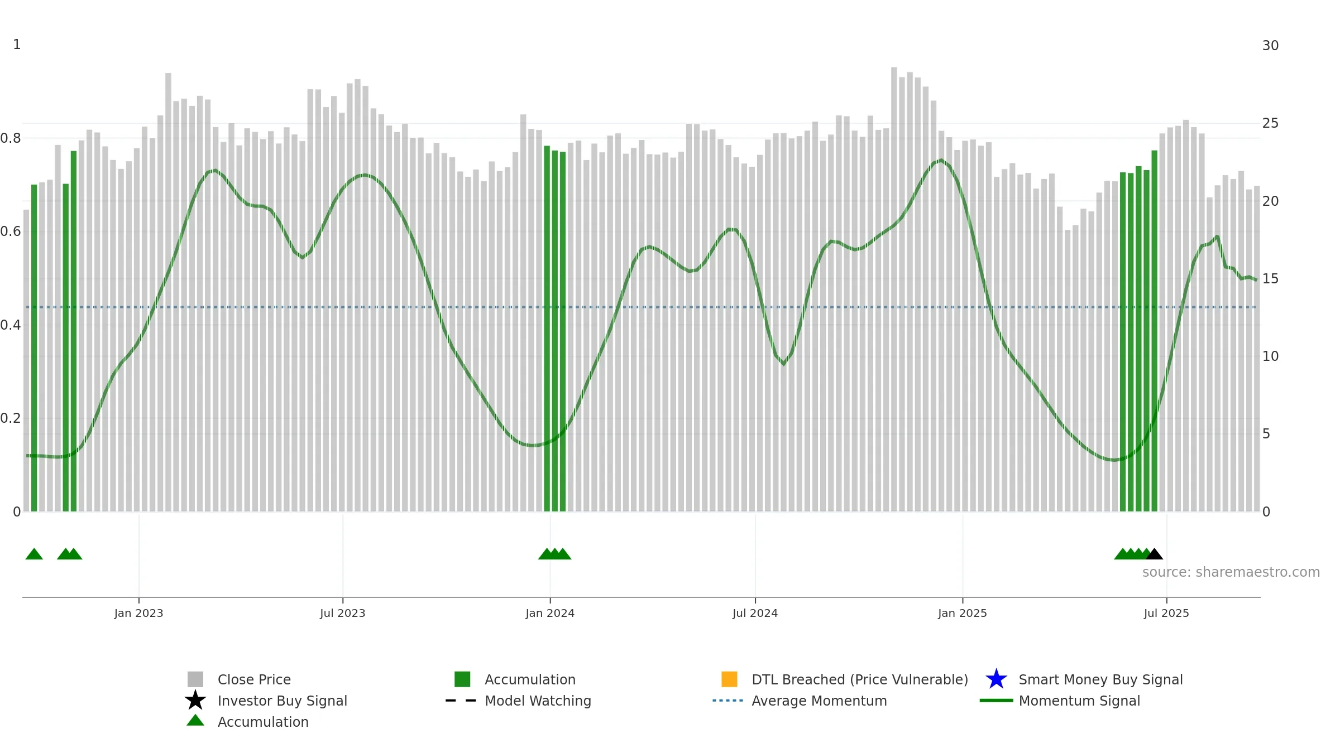Click the blue Smart Money Buy Signal star
The image size is (1340, 753).
coord(996,679)
